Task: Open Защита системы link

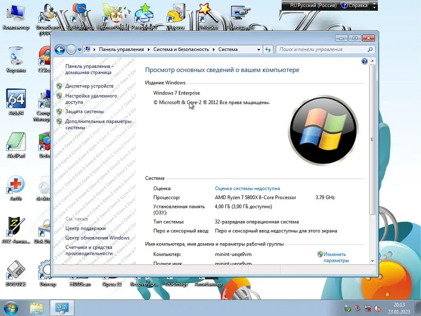Action: pyautogui.click(x=84, y=112)
